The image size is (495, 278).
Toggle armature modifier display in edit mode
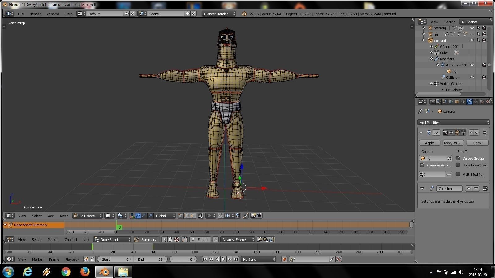[x=457, y=133]
